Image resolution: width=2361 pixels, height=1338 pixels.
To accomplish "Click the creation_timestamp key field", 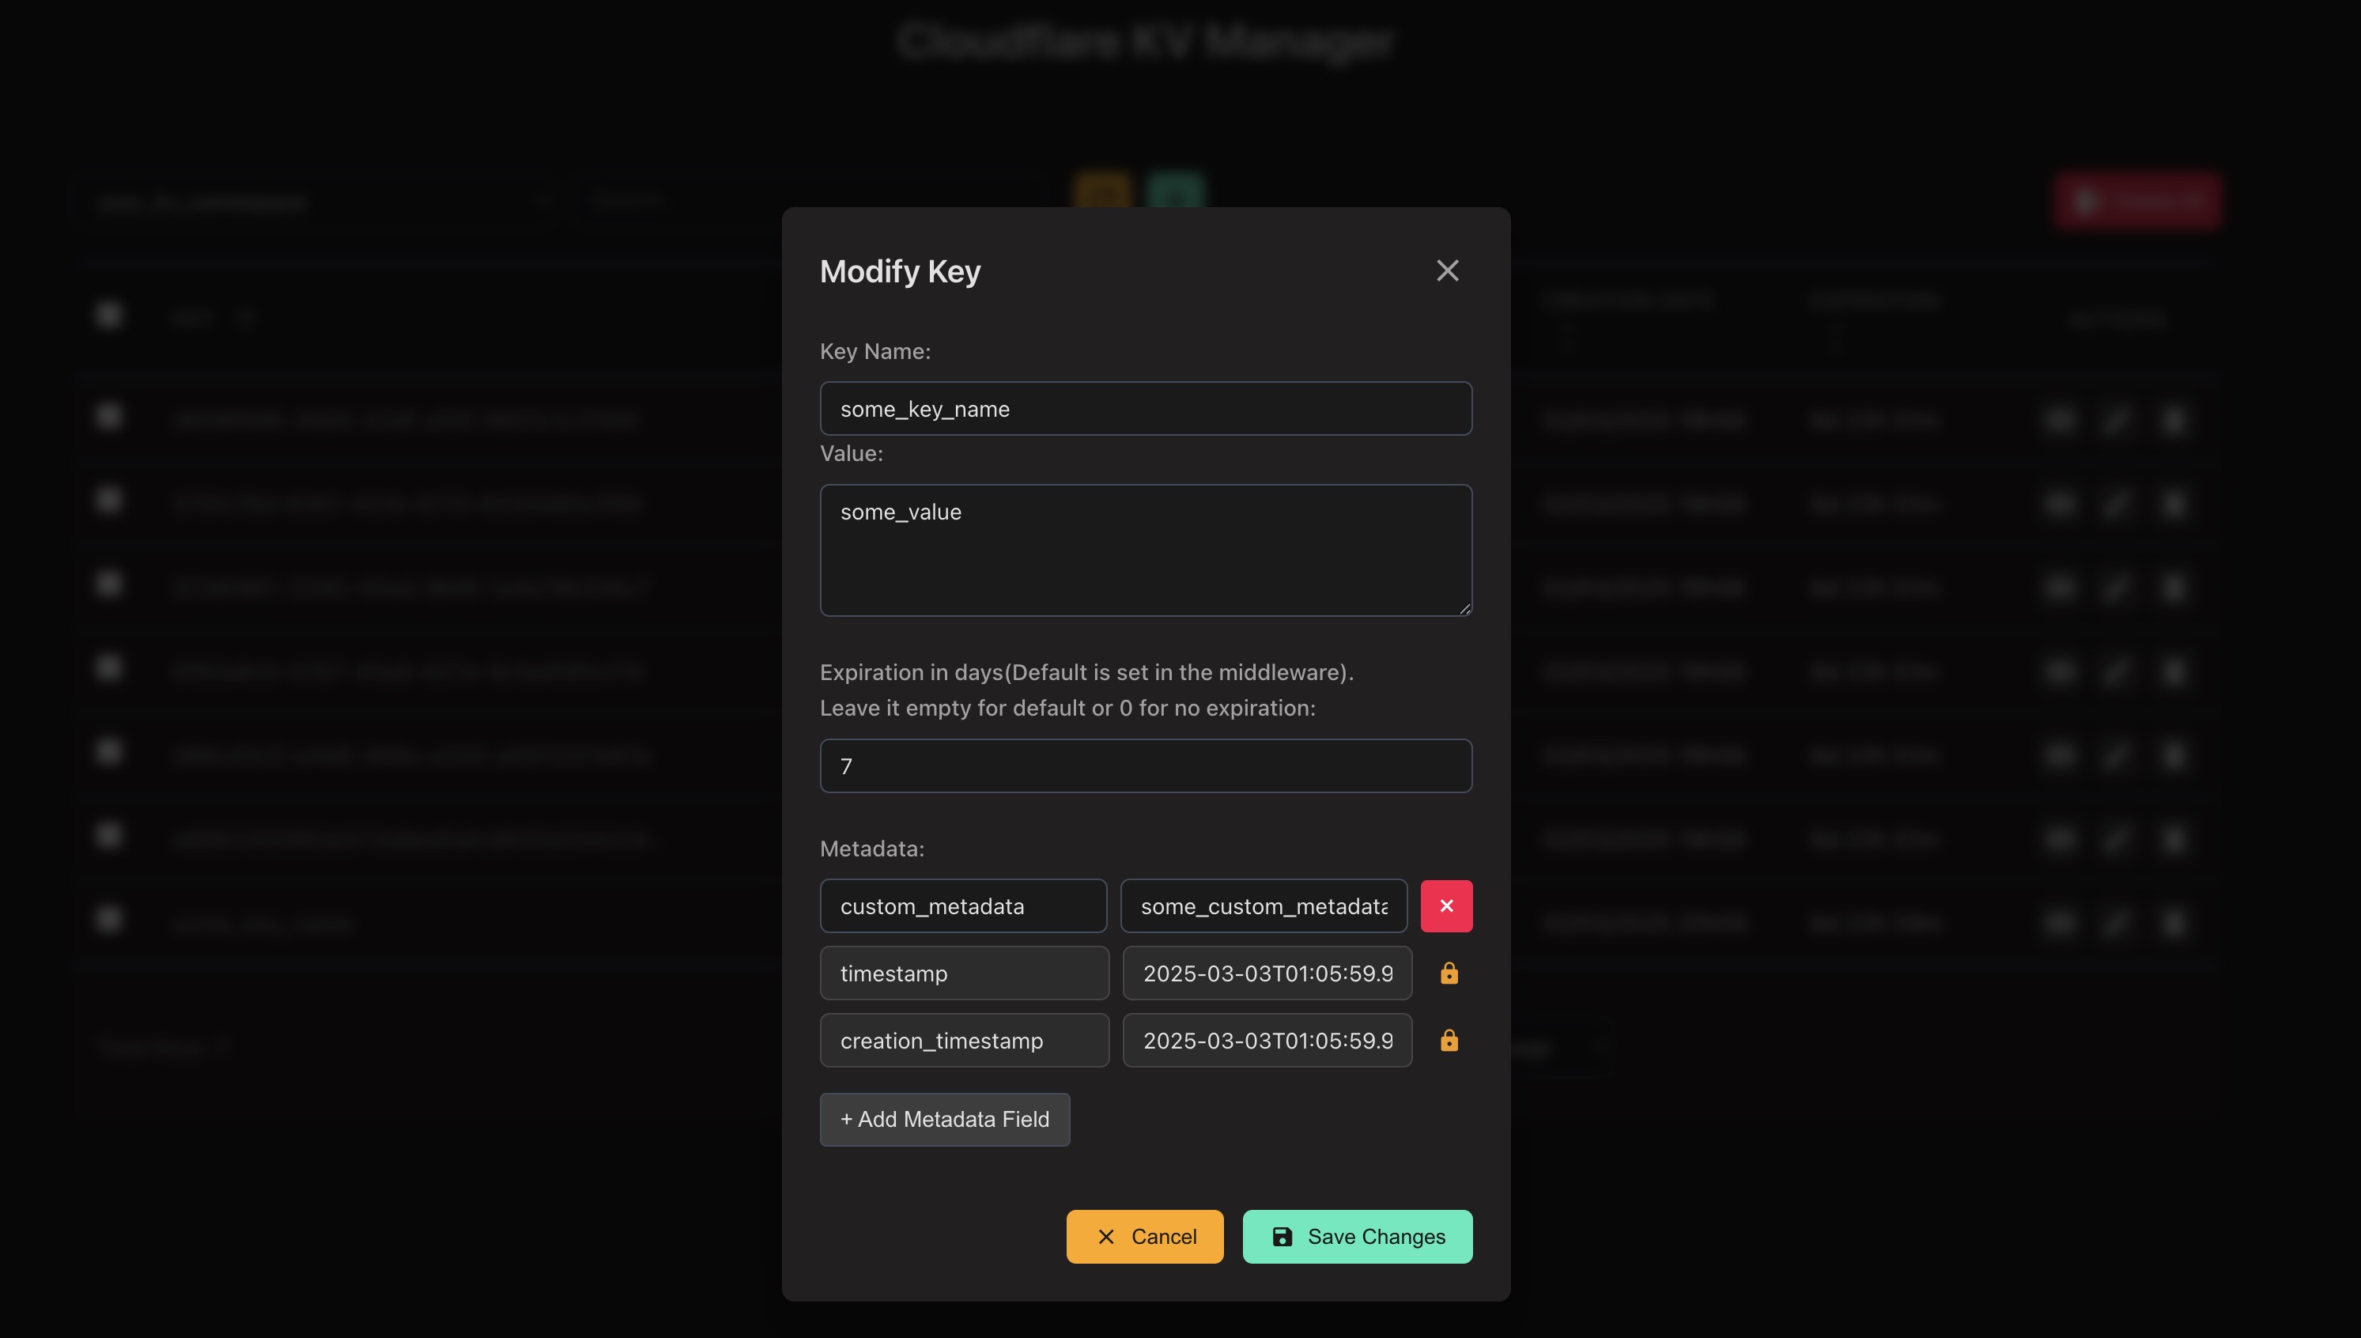I will pyautogui.click(x=964, y=1040).
